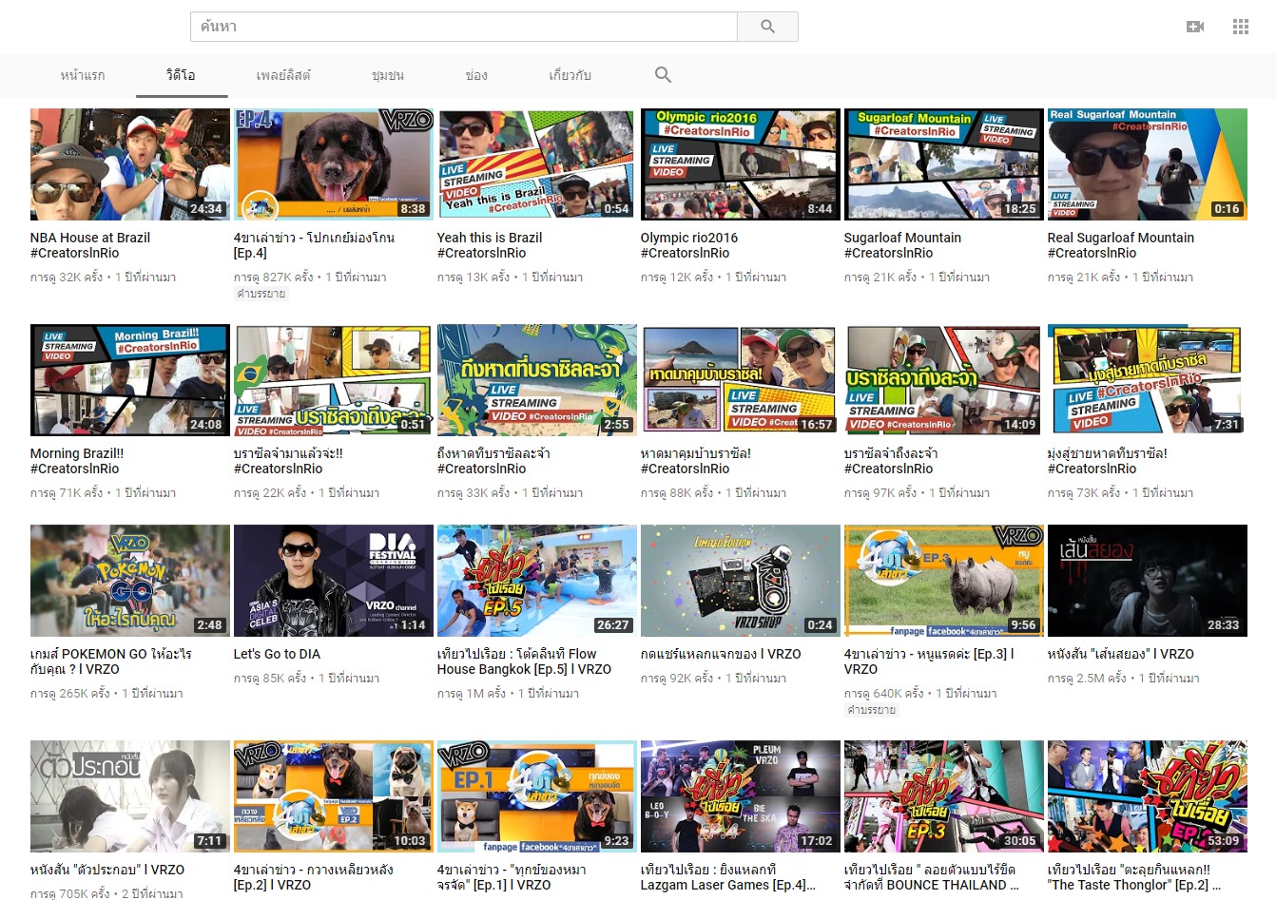Open Morning Brazil!! video thumbnail
Image resolution: width=1276 pixels, height=900 pixels.
click(130, 380)
